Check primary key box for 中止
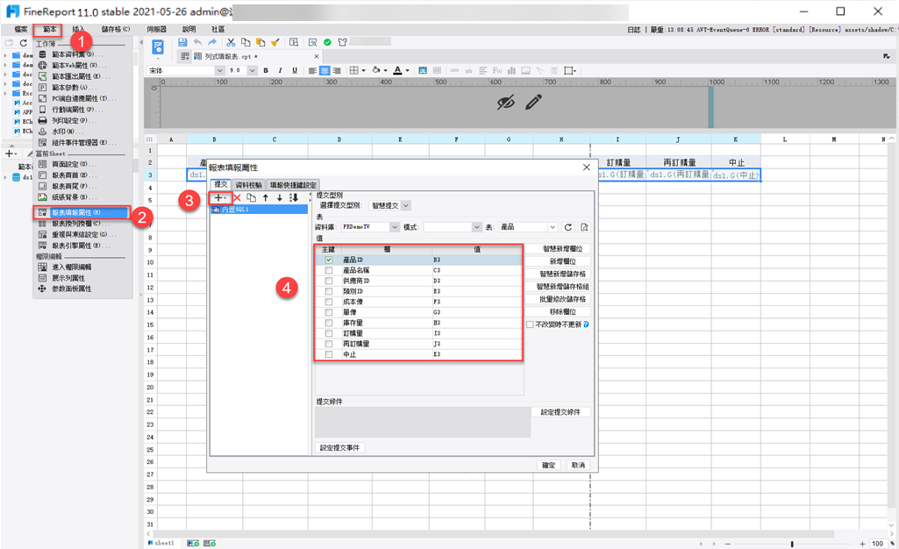The width and height of the screenshot is (899, 549). tap(329, 354)
